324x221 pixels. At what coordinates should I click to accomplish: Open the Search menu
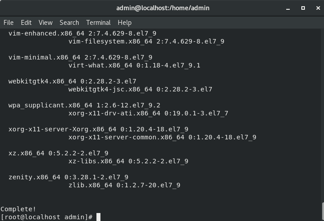click(69, 22)
